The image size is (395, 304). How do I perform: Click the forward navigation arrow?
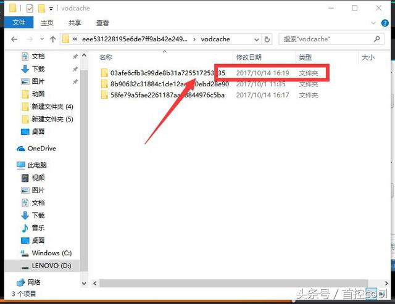(28, 39)
